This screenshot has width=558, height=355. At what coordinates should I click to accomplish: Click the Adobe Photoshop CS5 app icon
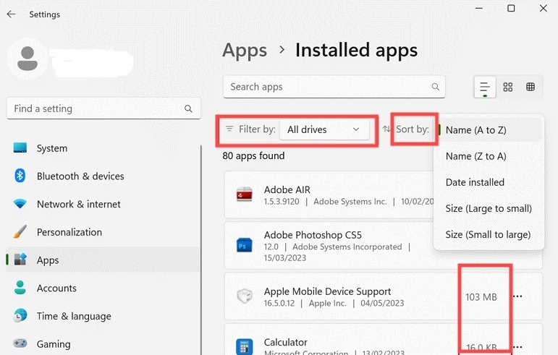click(245, 246)
